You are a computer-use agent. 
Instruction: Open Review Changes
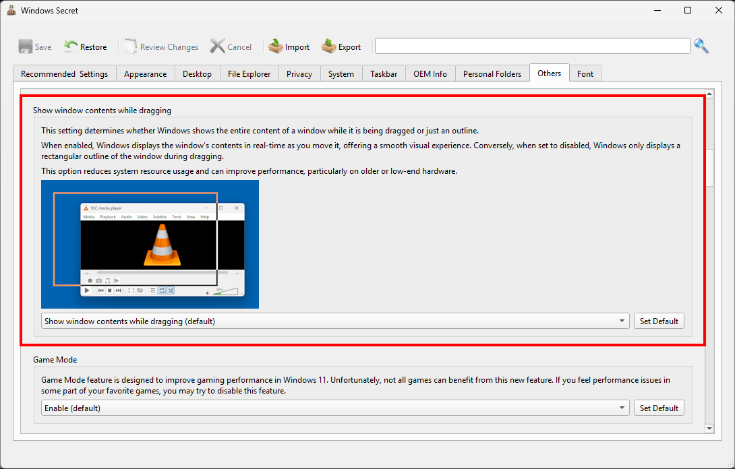pos(161,46)
